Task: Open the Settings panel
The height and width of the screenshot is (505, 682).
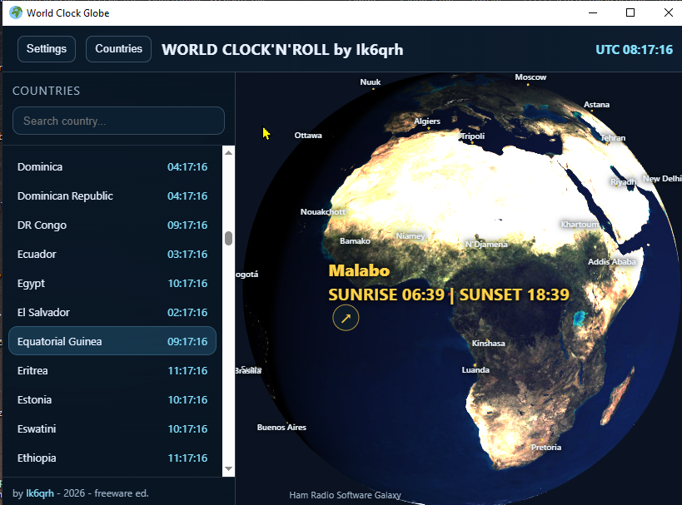Action: (46, 48)
